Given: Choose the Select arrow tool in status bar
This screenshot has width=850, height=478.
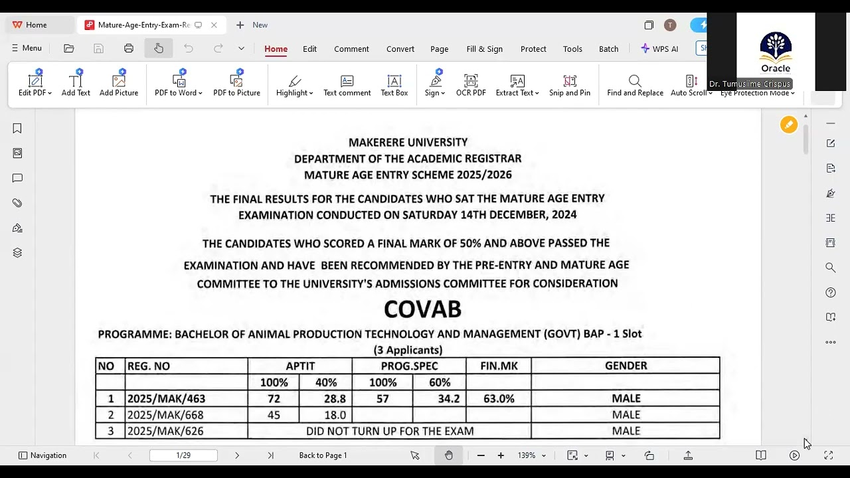Looking at the screenshot, I should 415,455.
